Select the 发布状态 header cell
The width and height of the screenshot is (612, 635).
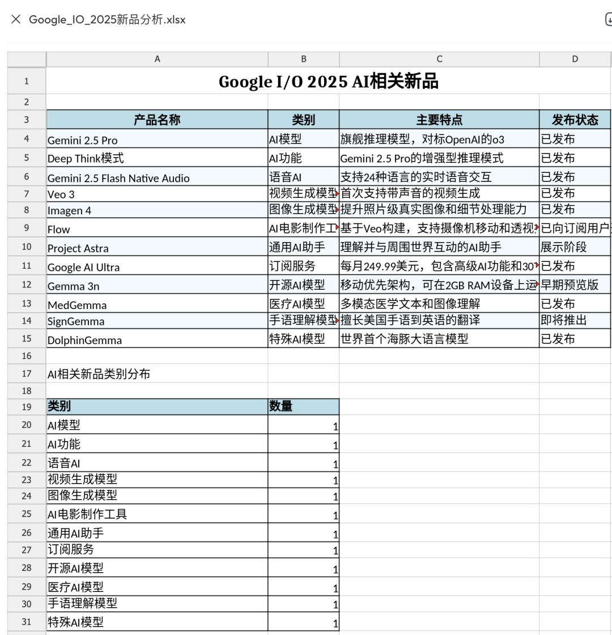tap(575, 120)
